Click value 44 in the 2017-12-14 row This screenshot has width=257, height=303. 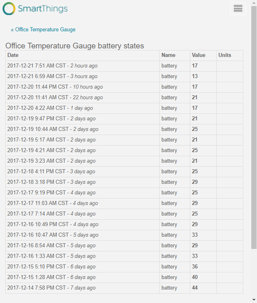tap(195, 288)
